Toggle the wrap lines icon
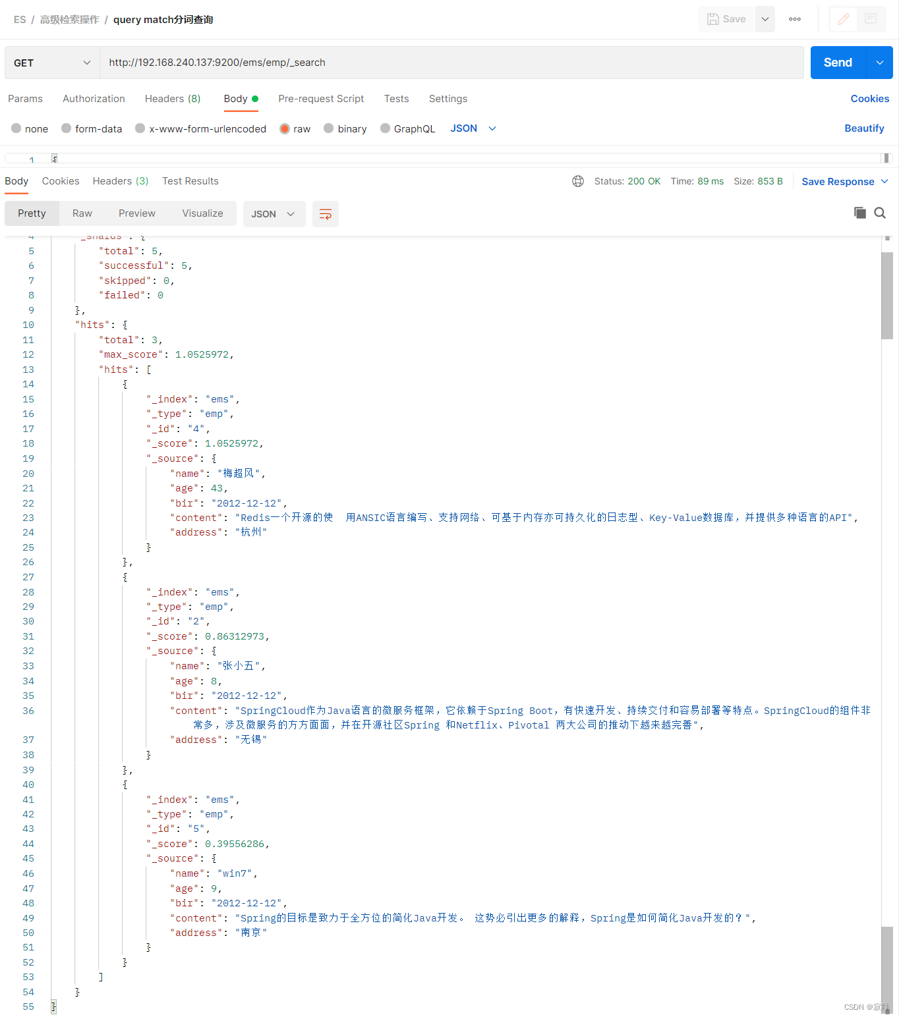899x1017 pixels. [x=326, y=214]
